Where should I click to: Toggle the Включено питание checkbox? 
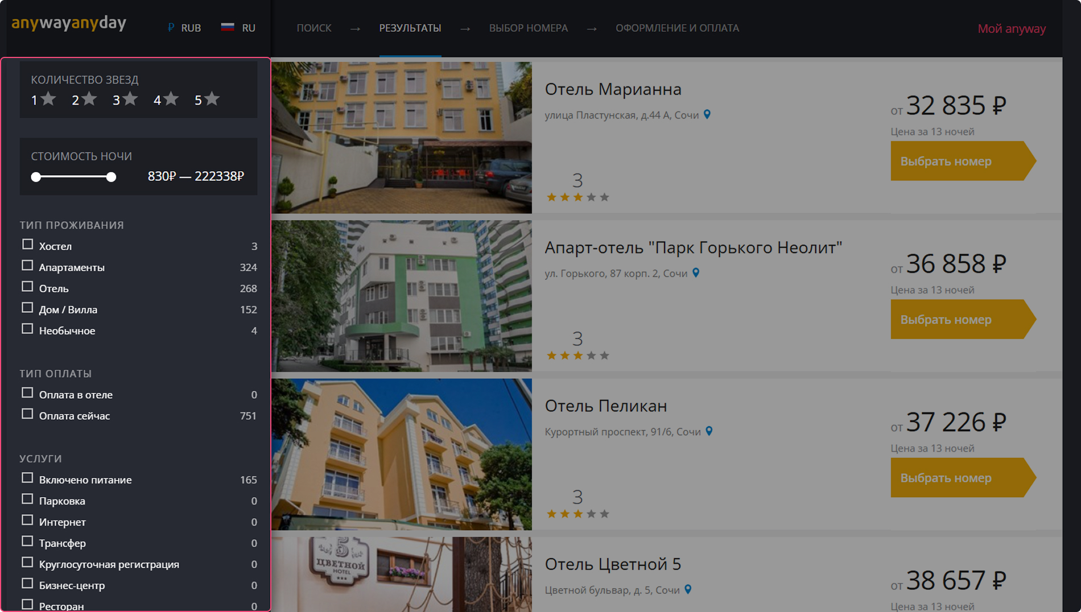[27, 478]
